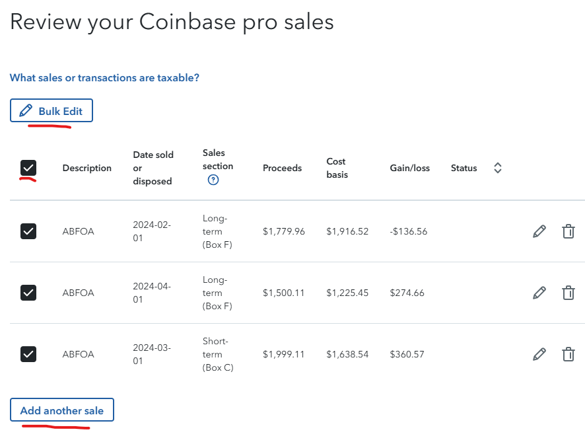The image size is (585, 446).
Task: Uncheck the 2024-03-01 sale checkbox
Action: pyautogui.click(x=28, y=354)
